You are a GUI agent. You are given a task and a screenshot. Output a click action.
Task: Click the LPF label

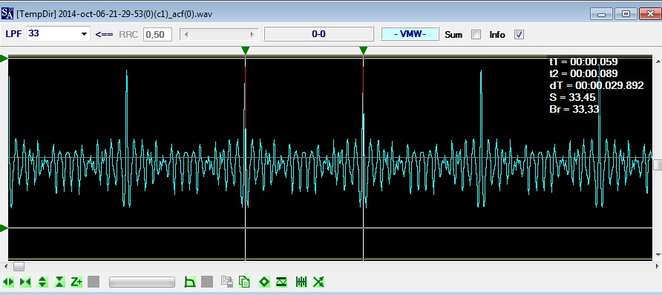tap(13, 34)
